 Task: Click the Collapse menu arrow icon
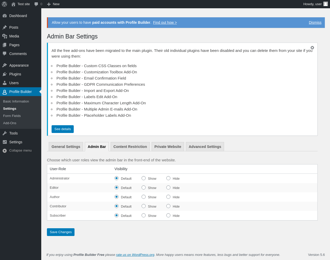5,151
